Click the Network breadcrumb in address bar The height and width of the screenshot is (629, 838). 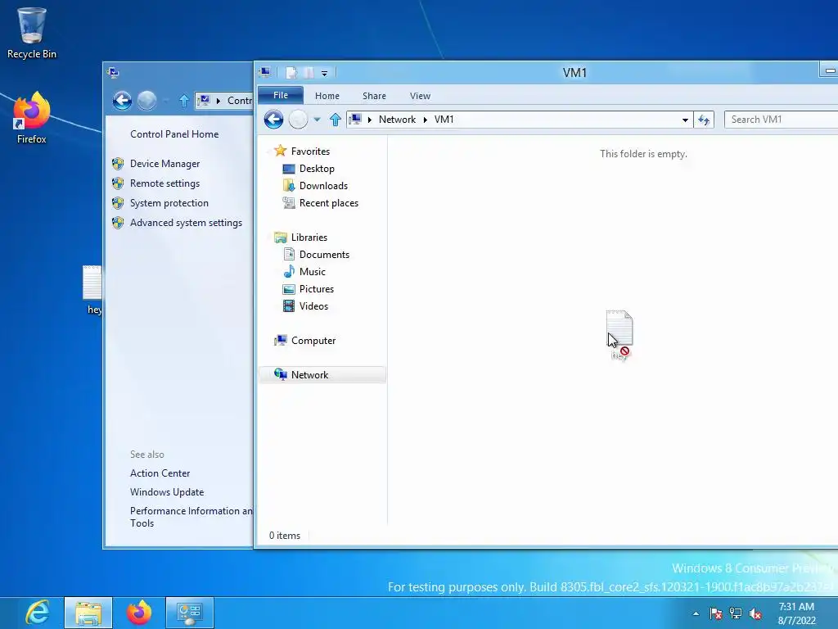tap(397, 120)
